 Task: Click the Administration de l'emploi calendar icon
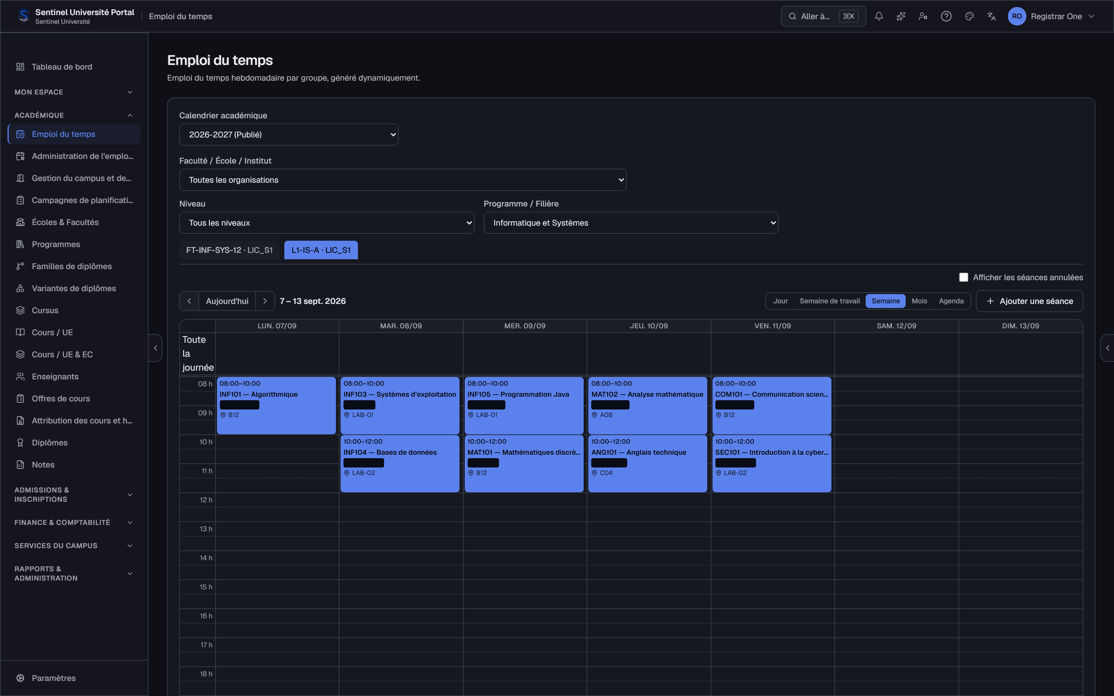pos(20,156)
